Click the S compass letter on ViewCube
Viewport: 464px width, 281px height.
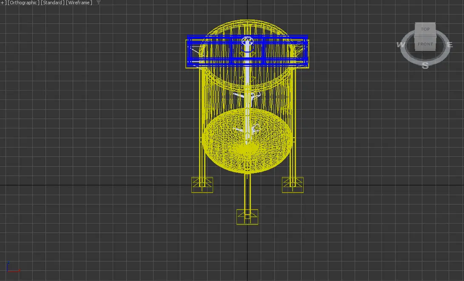425,65
